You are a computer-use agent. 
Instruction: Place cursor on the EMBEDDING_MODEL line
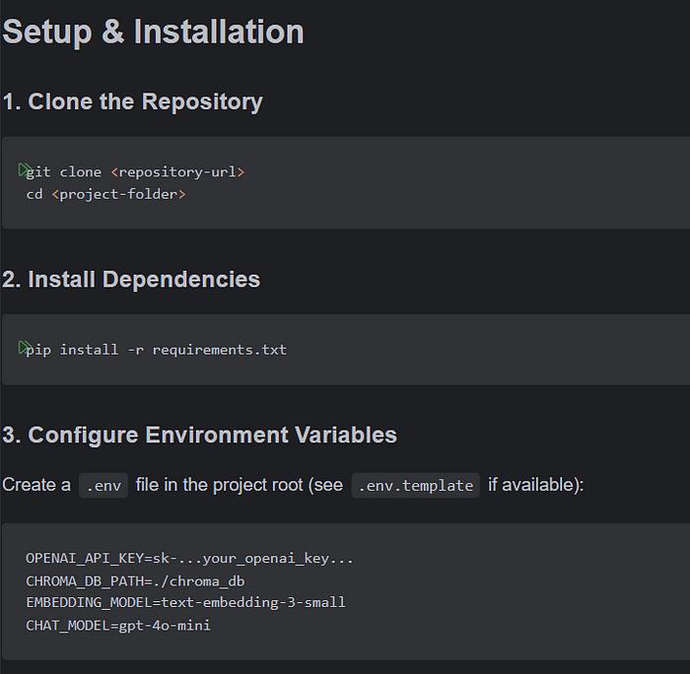pos(185,602)
